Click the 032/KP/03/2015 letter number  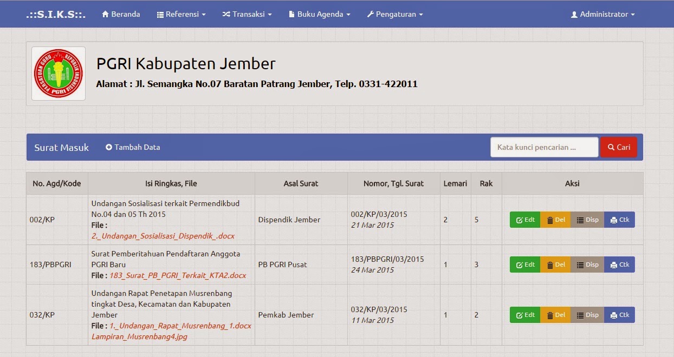(x=379, y=309)
